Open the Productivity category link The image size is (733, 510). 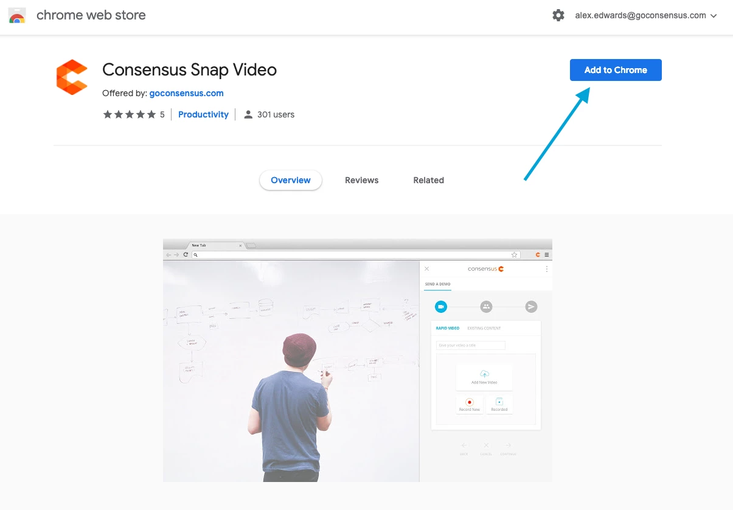(203, 114)
